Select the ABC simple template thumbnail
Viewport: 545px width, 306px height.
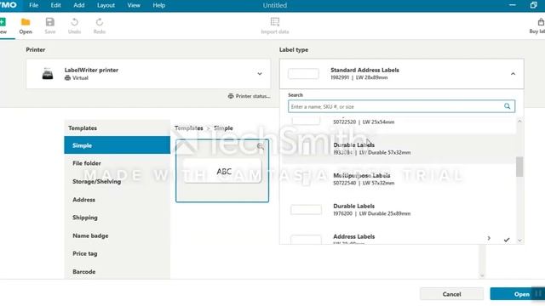point(222,171)
